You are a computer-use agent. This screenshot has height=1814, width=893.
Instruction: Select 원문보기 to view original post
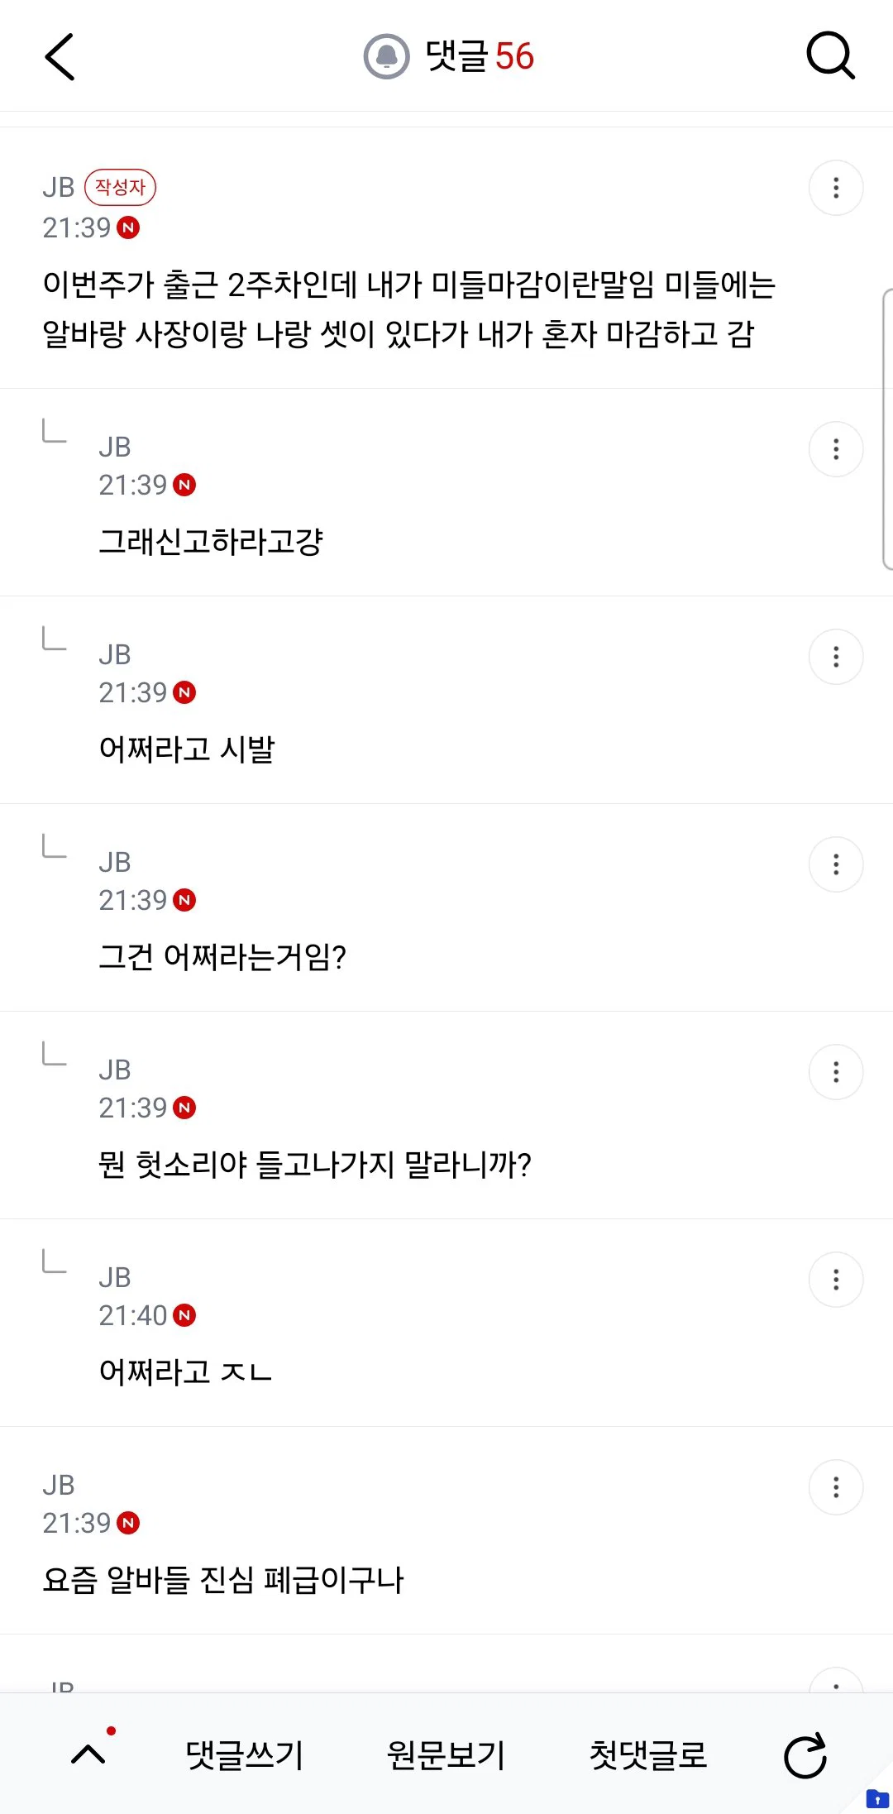(446, 1754)
